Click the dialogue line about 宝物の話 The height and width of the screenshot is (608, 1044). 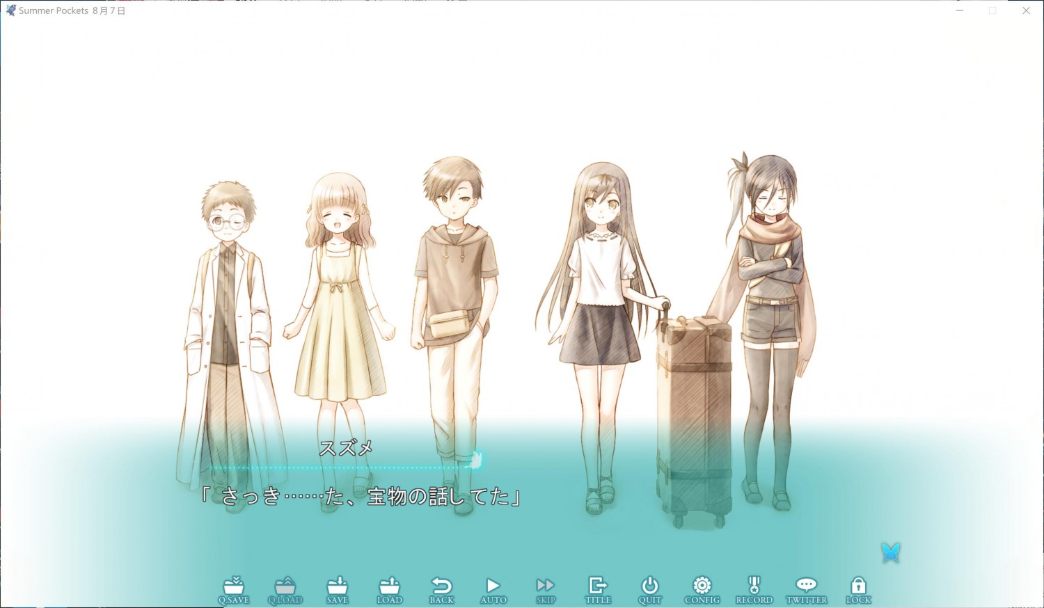[x=361, y=497]
